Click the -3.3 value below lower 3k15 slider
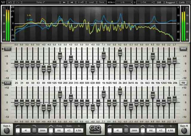Viewport: 191px width, 136px height. tap(131, 121)
